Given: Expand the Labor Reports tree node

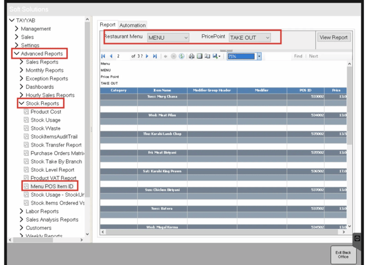Looking at the screenshot, I should (x=21, y=211).
